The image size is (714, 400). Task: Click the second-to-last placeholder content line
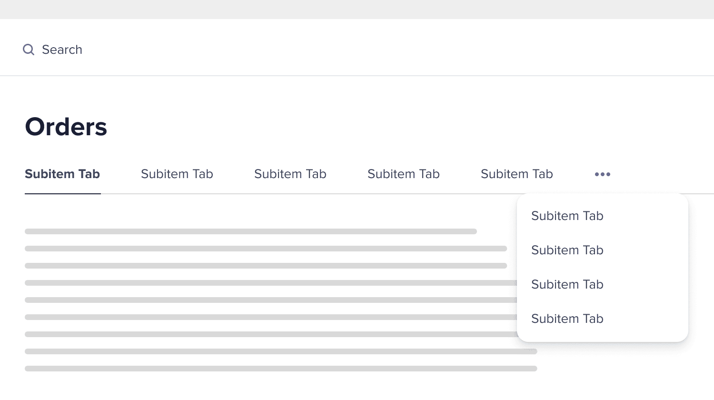point(281,351)
